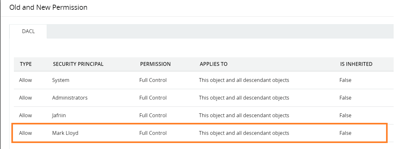
Task: Click the False inherited value for Administrators
Action: pos(345,98)
